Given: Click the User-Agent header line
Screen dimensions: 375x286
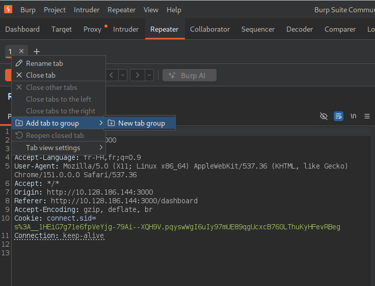Looking at the screenshot, I should (x=181, y=171).
